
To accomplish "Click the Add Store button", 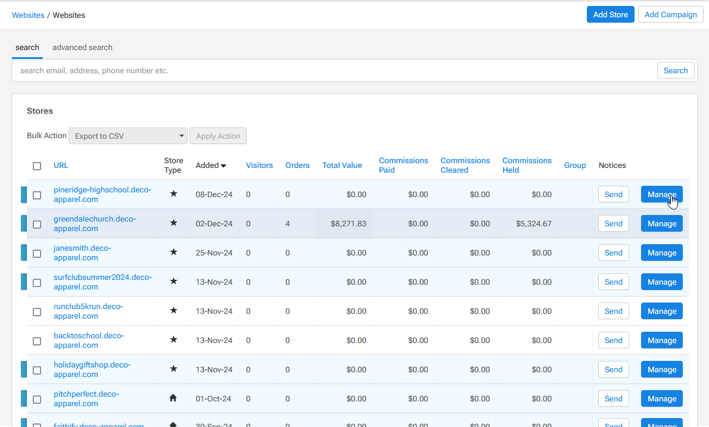I will (610, 14).
